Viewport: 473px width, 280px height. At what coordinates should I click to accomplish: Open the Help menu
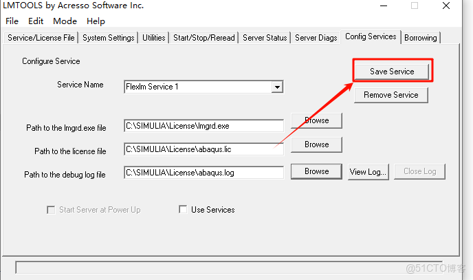[96, 21]
